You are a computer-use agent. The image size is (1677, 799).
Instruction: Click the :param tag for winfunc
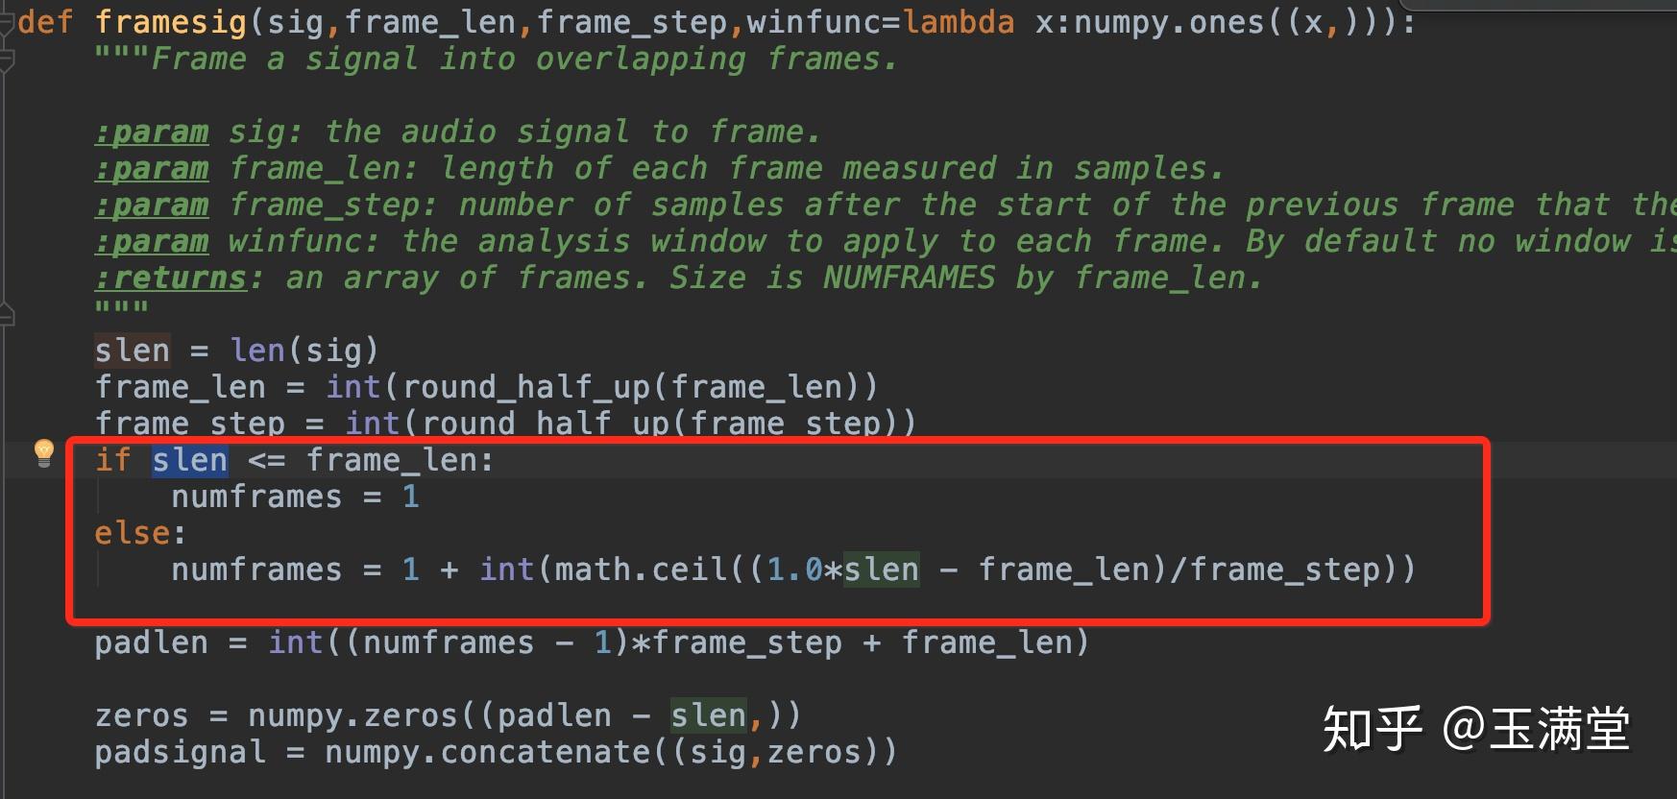(x=152, y=241)
